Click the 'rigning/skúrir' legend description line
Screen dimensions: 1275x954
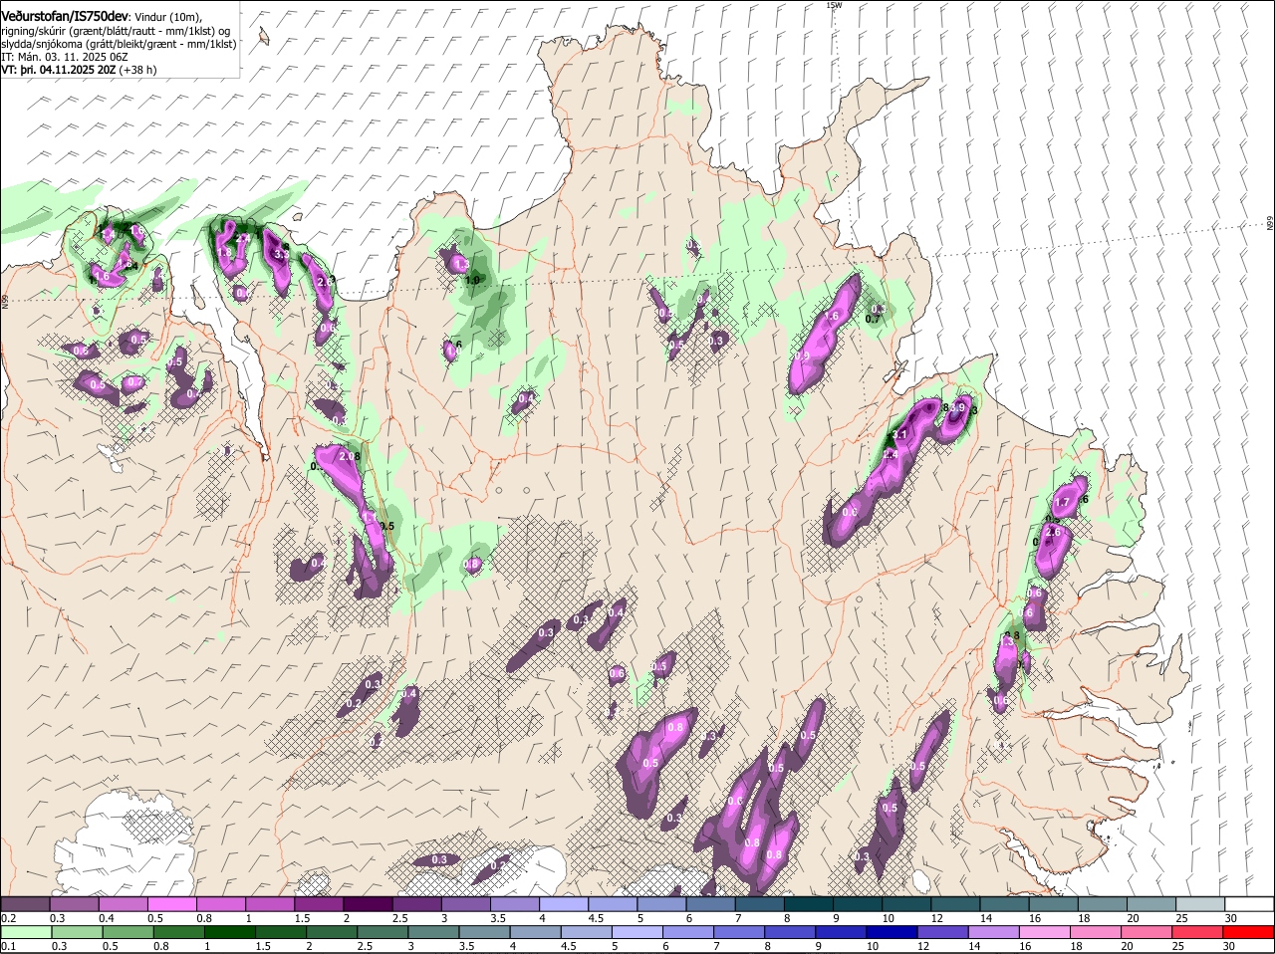point(115,30)
